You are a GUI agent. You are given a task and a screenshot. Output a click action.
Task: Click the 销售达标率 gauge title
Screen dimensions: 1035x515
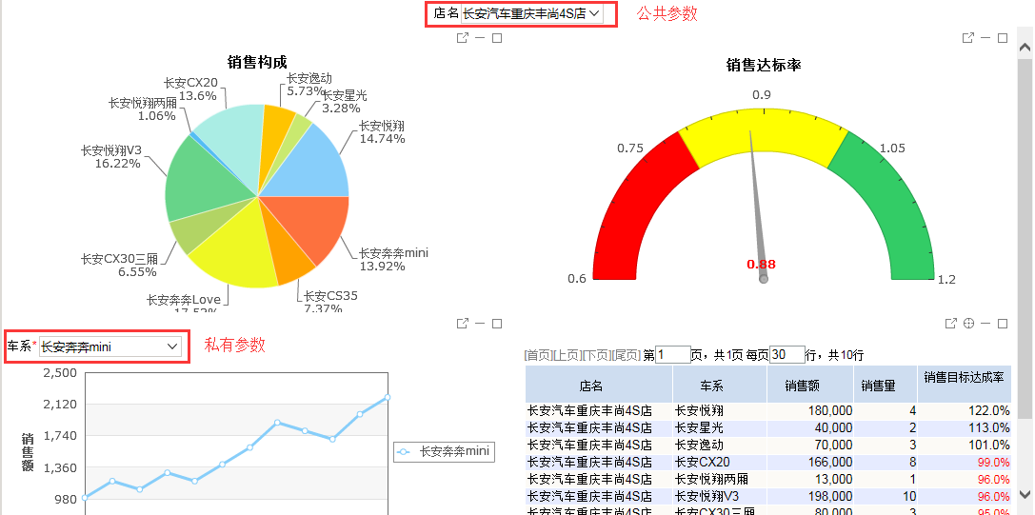[764, 65]
